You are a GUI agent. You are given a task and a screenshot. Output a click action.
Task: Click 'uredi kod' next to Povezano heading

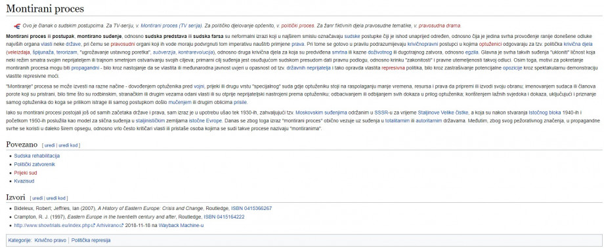[x=68, y=145]
